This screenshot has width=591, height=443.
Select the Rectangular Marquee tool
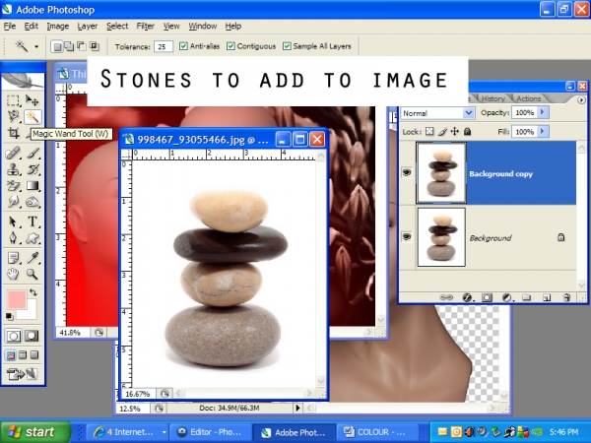pyautogui.click(x=13, y=100)
